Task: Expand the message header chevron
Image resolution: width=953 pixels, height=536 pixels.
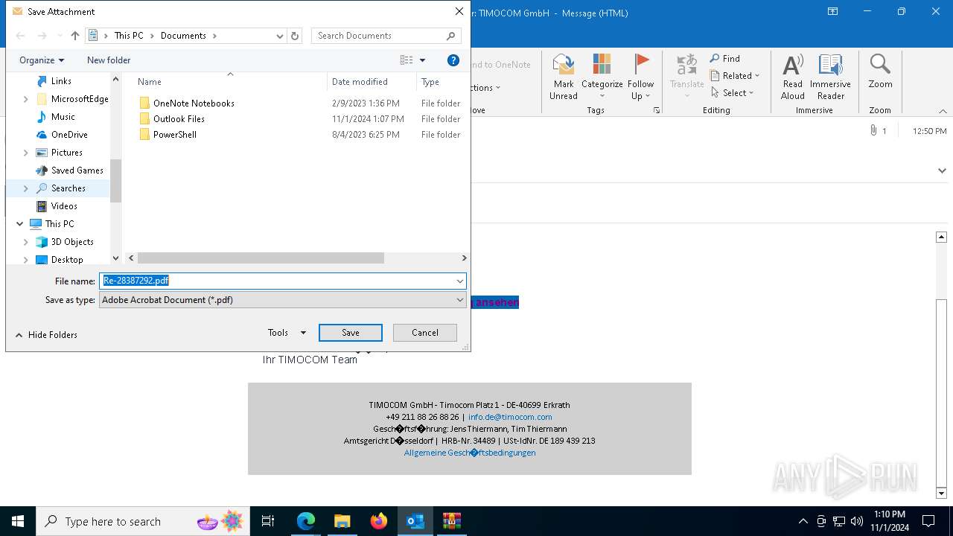Action: pyautogui.click(x=943, y=170)
